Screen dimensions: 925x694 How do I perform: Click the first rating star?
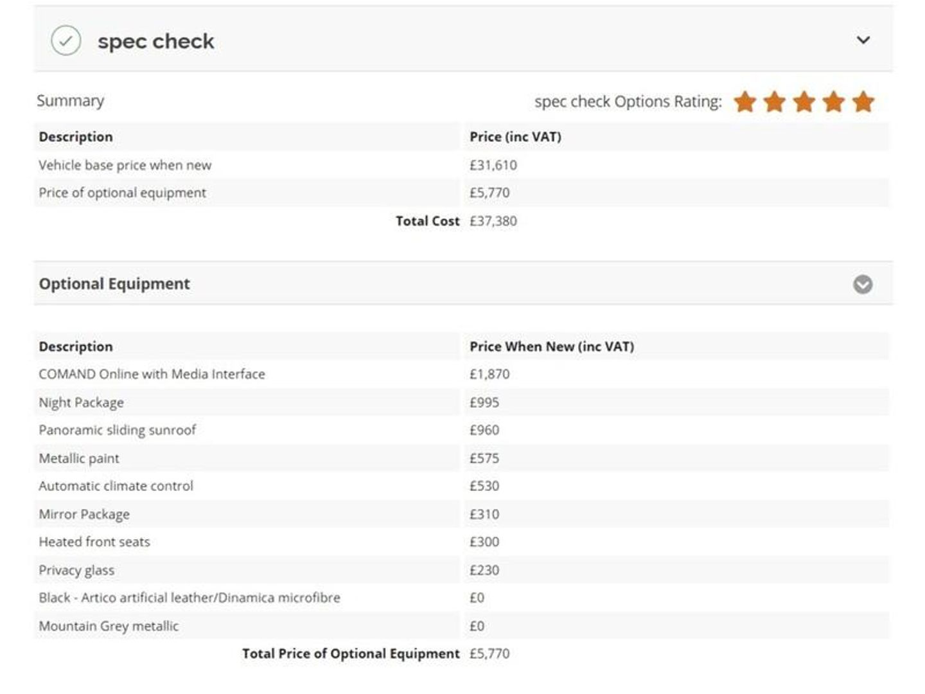pos(745,102)
